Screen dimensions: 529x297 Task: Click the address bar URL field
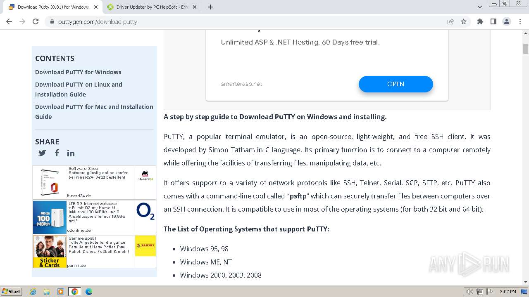pos(248,21)
